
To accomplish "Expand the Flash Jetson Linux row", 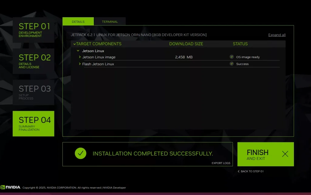I will [80, 64].
